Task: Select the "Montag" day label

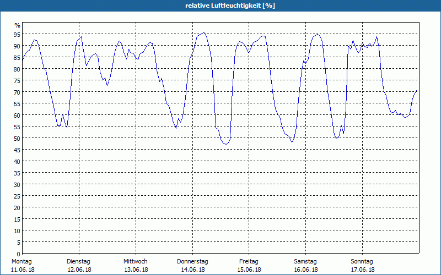Action: click(21, 261)
